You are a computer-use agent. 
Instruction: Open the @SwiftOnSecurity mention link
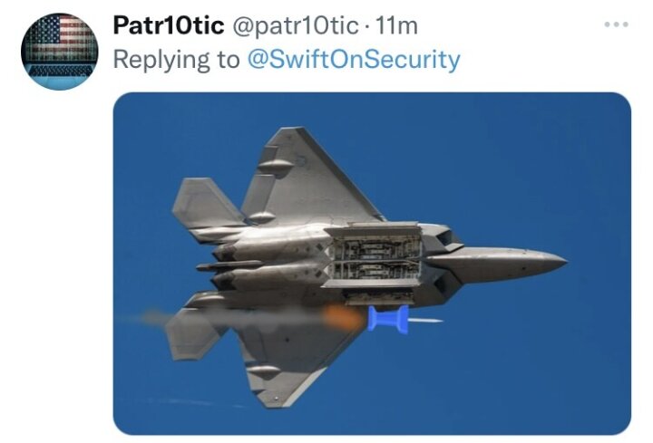[354, 60]
